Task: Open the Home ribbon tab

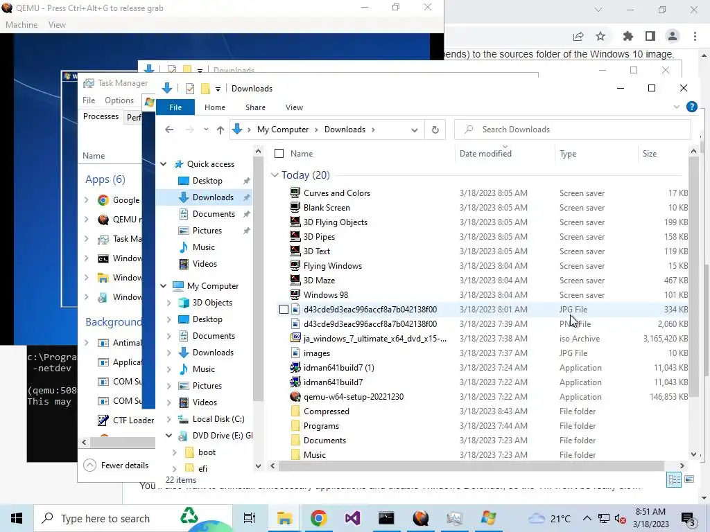Action: (x=215, y=107)
